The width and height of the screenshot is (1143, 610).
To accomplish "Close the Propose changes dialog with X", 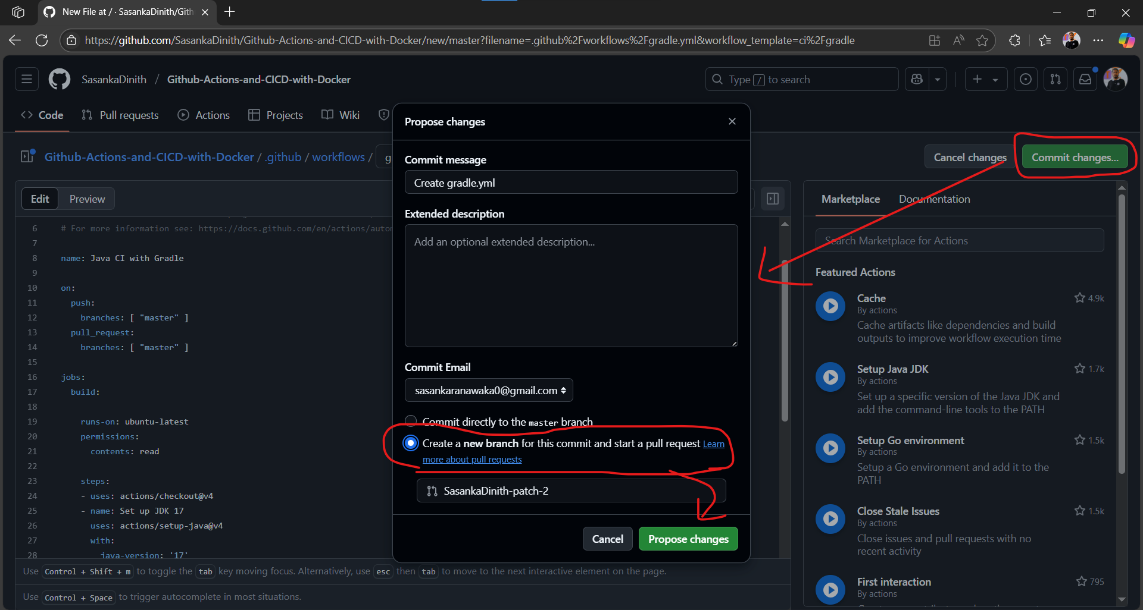I will pyautogui.click(x=732, y=121).
